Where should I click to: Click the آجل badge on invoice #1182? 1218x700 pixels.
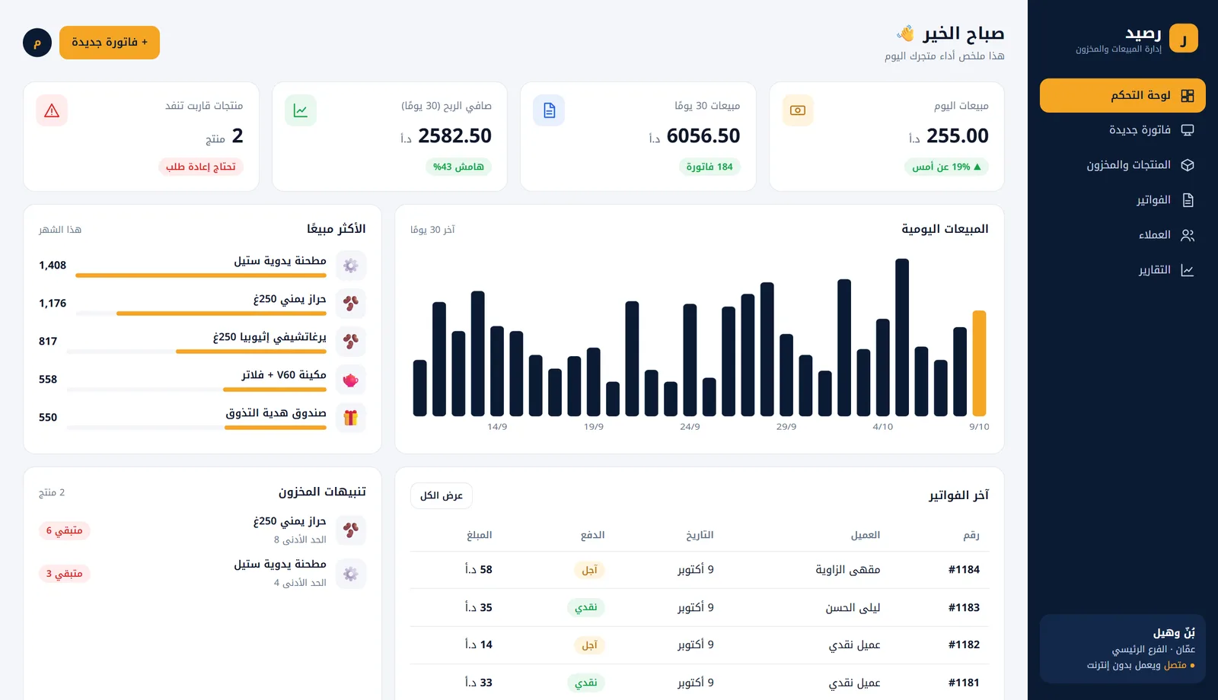point(590,645)
